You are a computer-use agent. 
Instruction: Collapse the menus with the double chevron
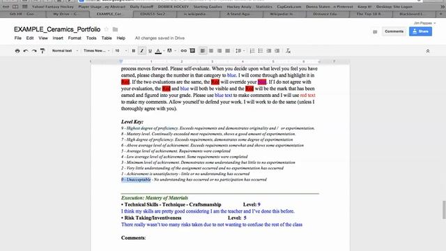(427, 51)
